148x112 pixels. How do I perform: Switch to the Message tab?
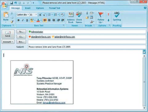coord(15,8)
